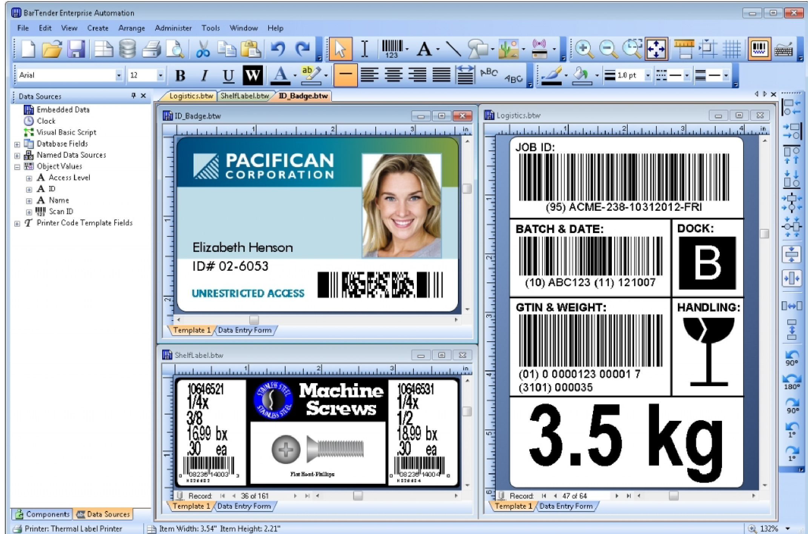The image size is (808, 534).
Task: Switch to the Components panel tab
Action: coord(43,514)
